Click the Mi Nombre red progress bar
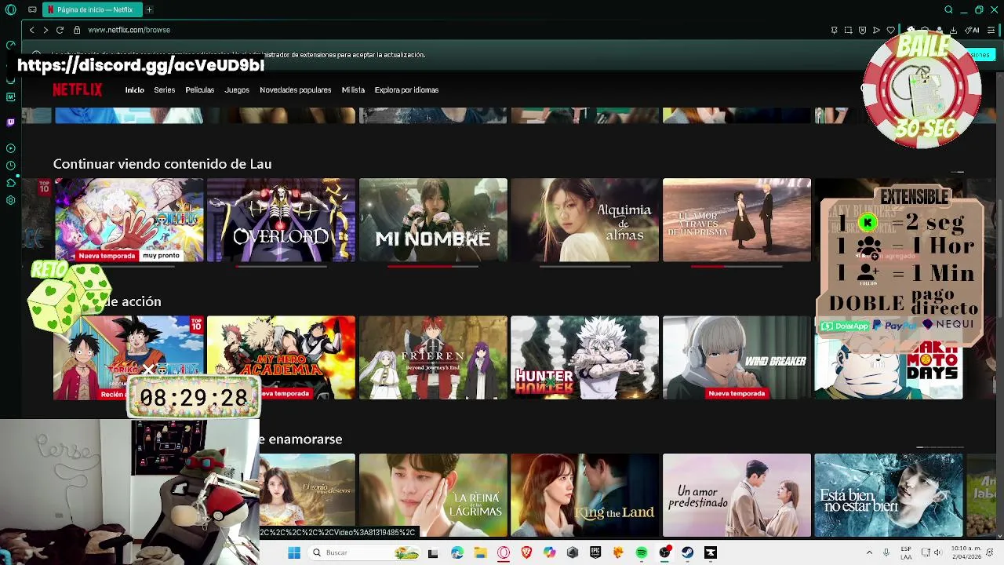 tap(433, 266)
